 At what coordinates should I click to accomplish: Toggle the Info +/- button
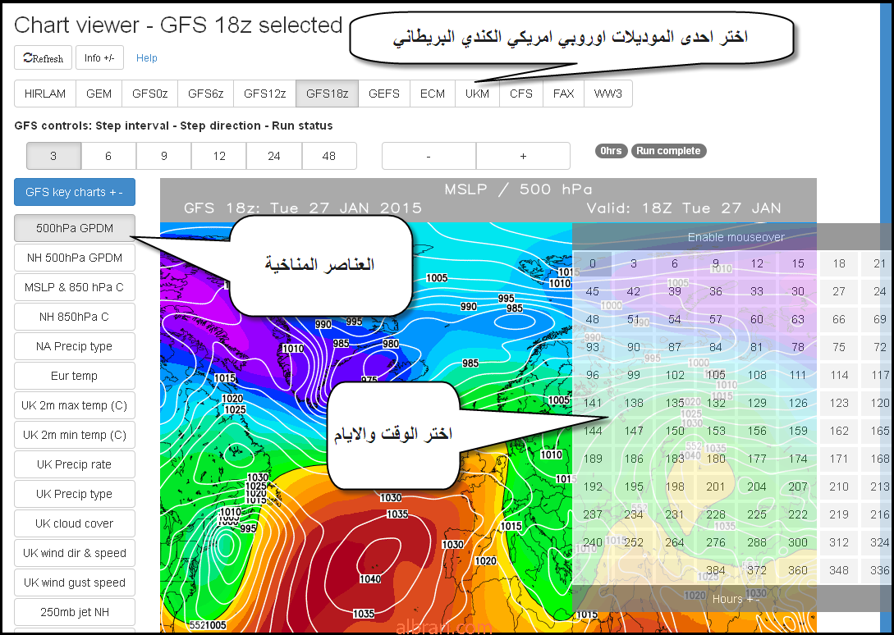coord(99,57)
